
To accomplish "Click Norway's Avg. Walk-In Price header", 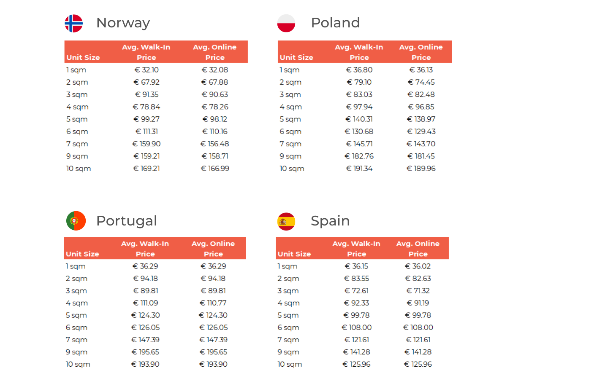I will click(146, 52).
